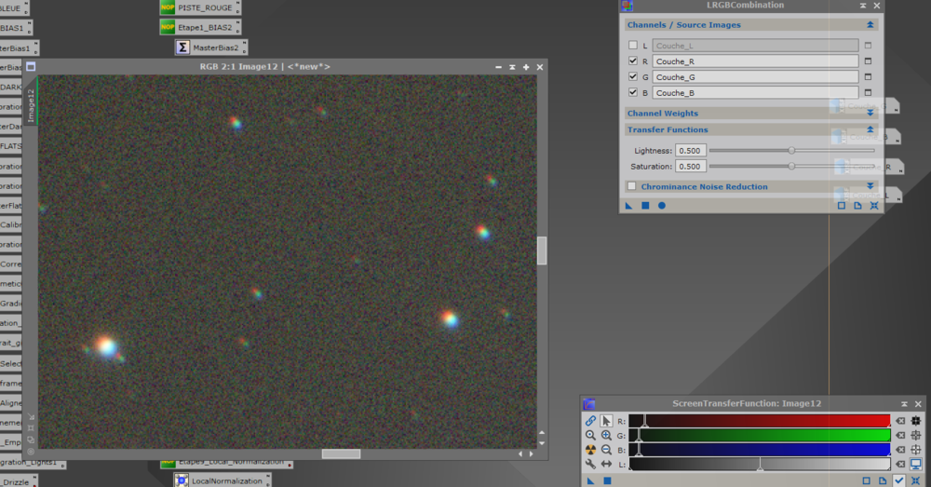The height and width of the screenshot is (487, 931).
Task: Click New Instance triangle in LRGBCombination
Action: click(628, 206)
